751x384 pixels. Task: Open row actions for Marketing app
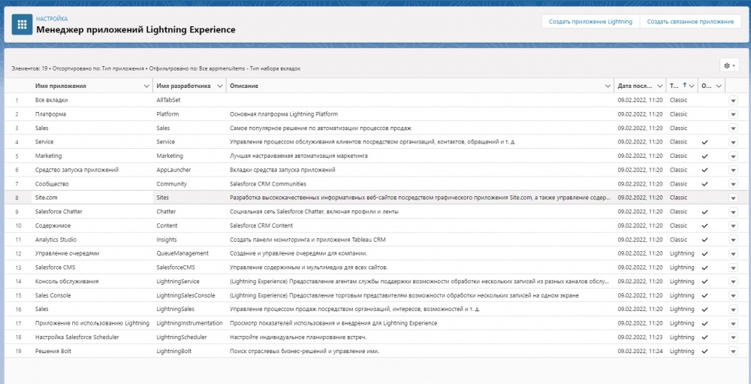(x=733, y=156)
